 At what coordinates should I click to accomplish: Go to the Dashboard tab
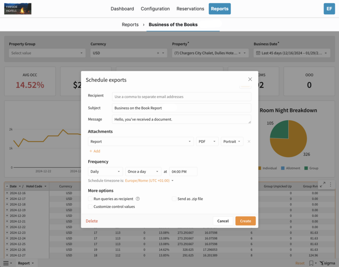pyautogui.click(x=122, y=8)
